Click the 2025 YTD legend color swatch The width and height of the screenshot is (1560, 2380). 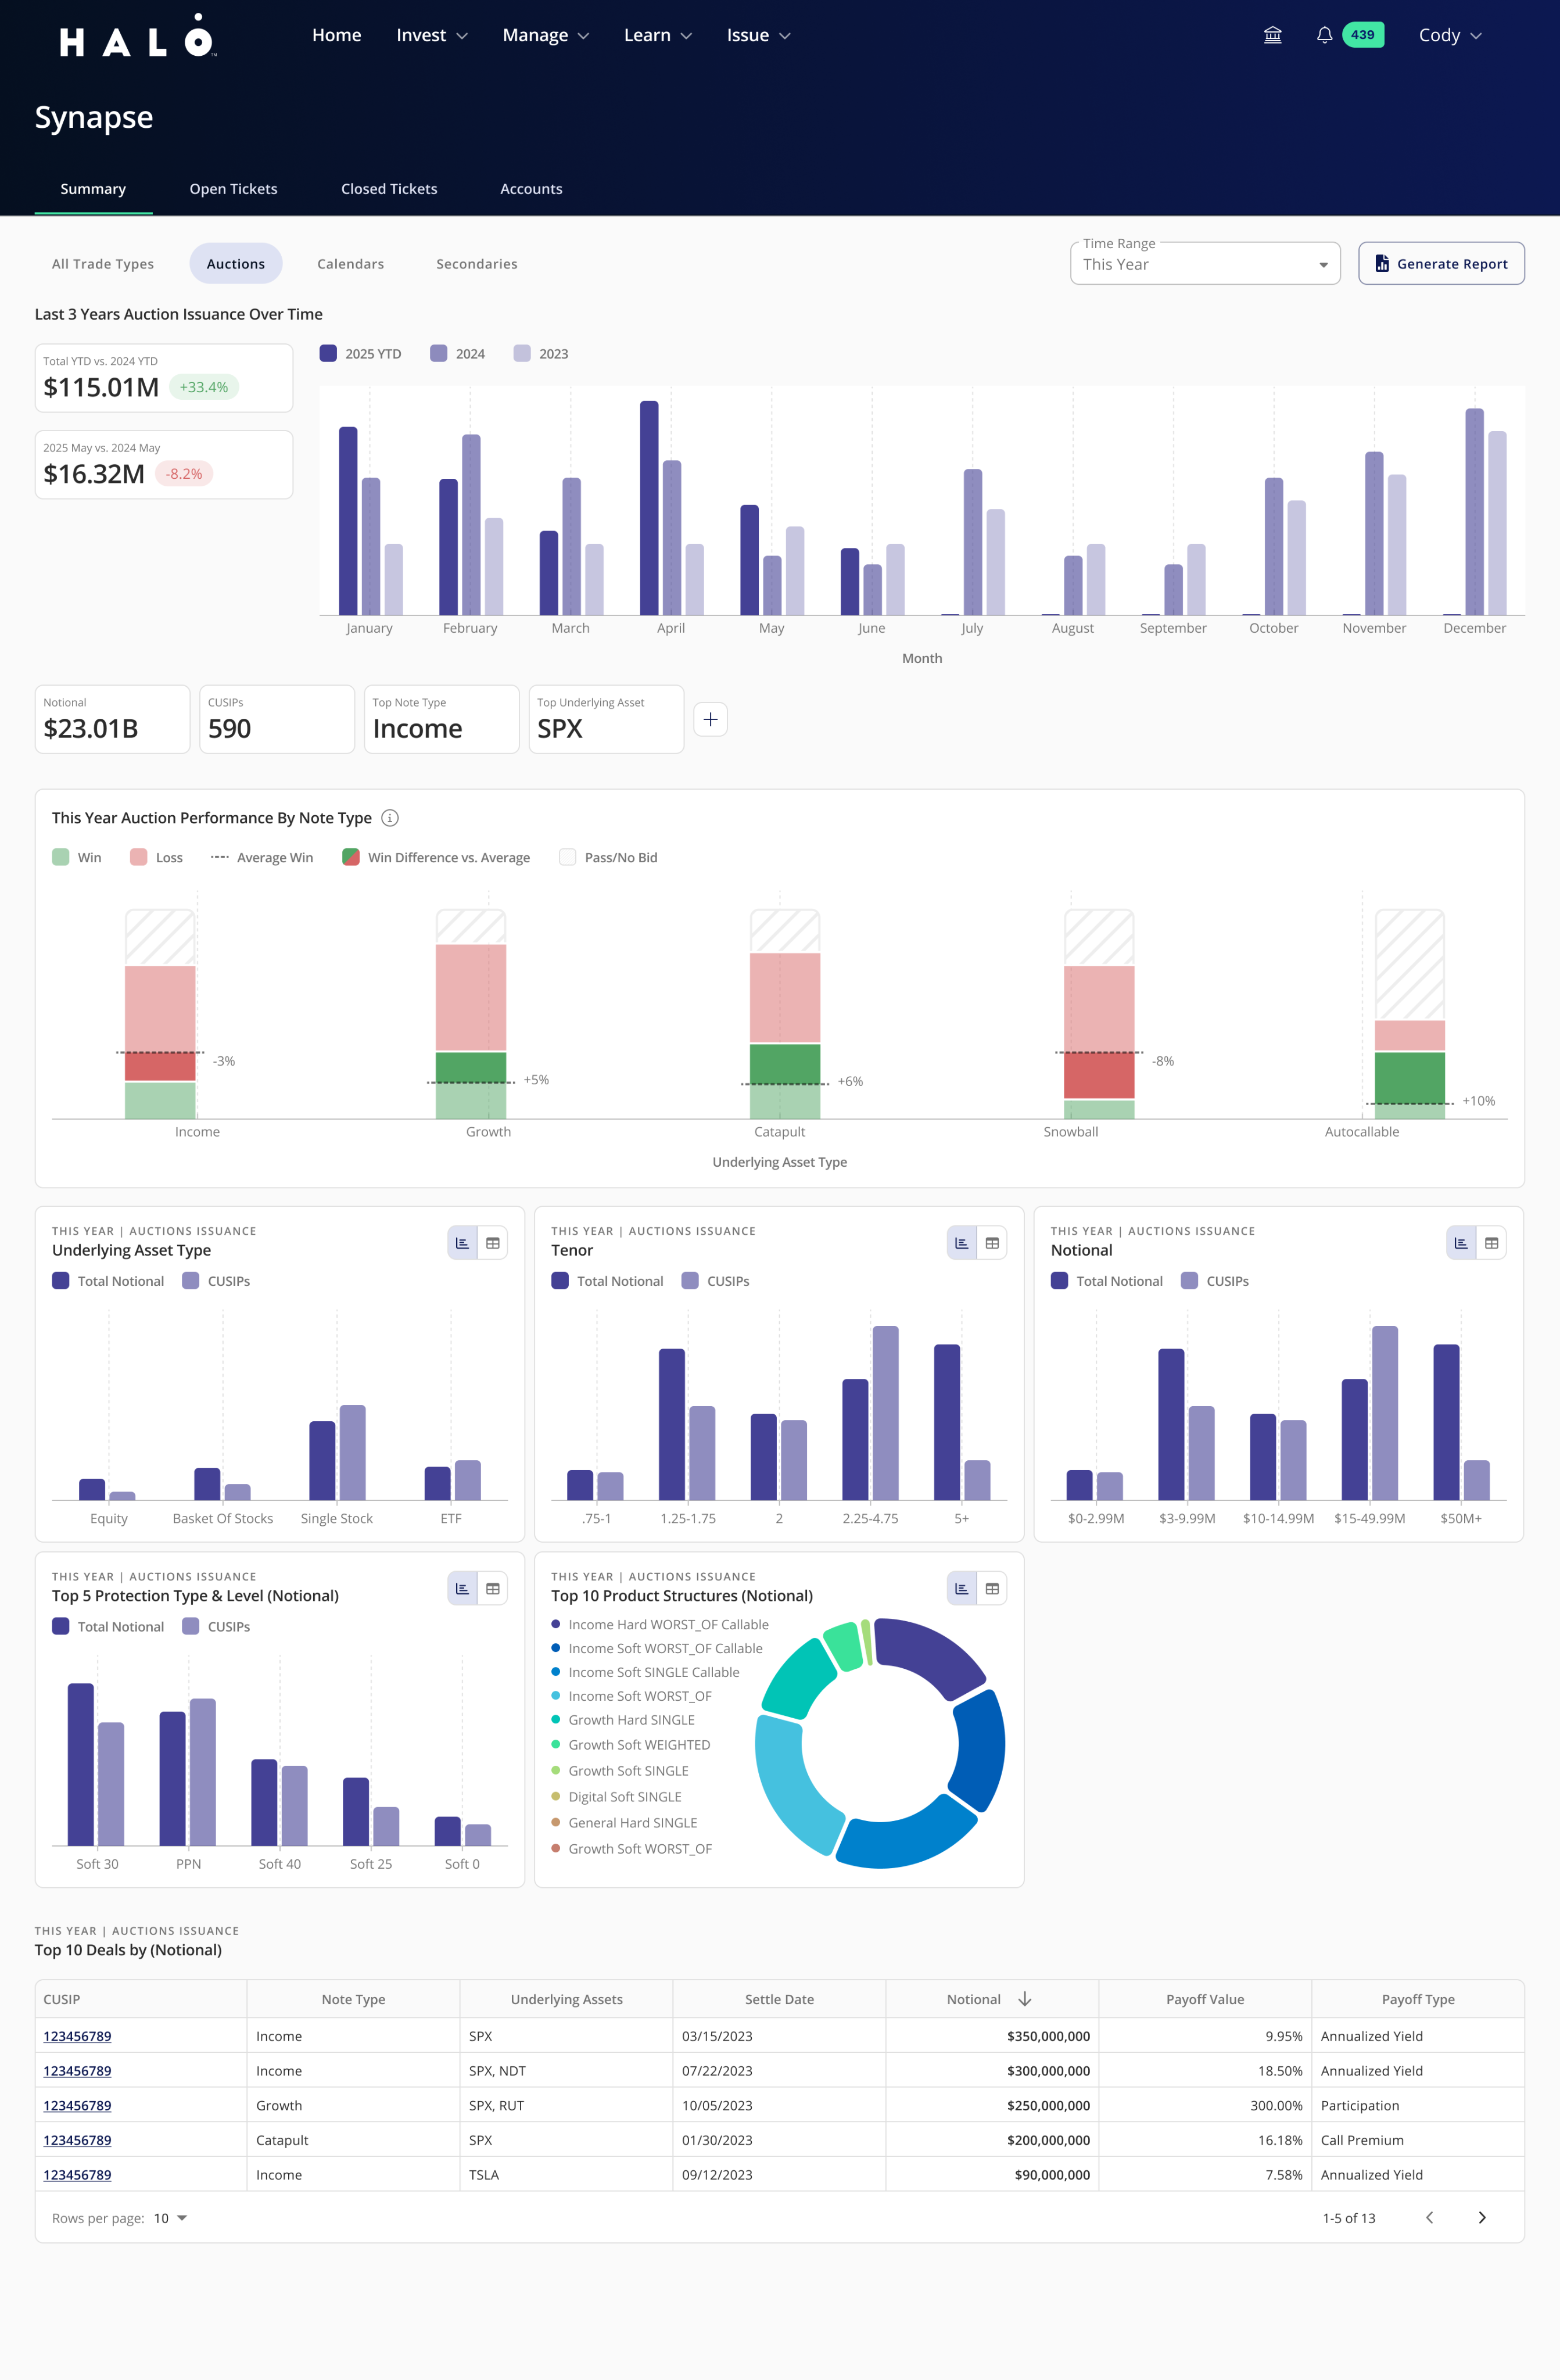[328, 353]
